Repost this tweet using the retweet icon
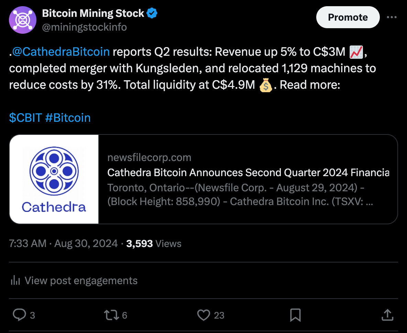407x333 pixels. tap(111, 315)
